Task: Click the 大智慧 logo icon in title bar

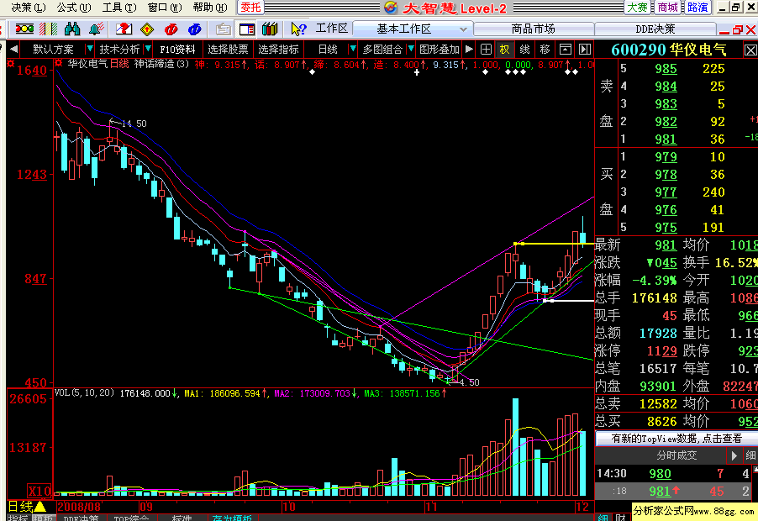Action: (x=391, y=8)
